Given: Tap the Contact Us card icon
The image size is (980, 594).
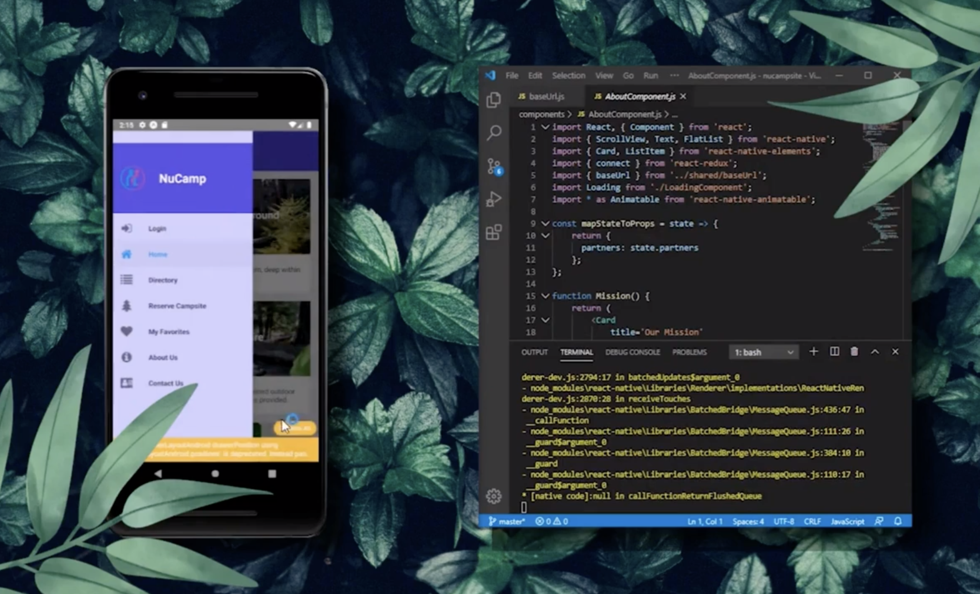Looking at the screenshot, I should click(127, 383).
